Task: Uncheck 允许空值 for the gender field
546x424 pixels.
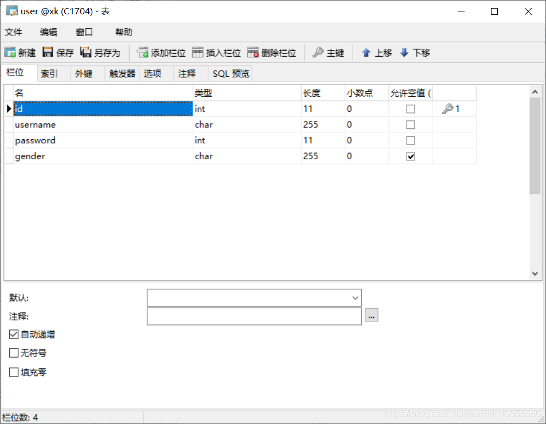Action: point(410,156)
